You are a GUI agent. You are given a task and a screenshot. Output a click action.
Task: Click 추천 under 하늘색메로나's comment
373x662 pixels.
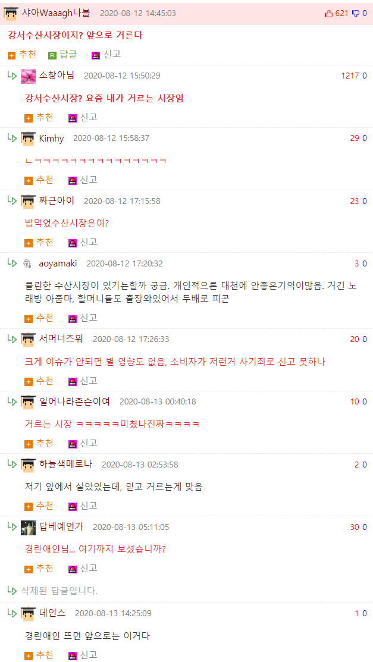39,506
